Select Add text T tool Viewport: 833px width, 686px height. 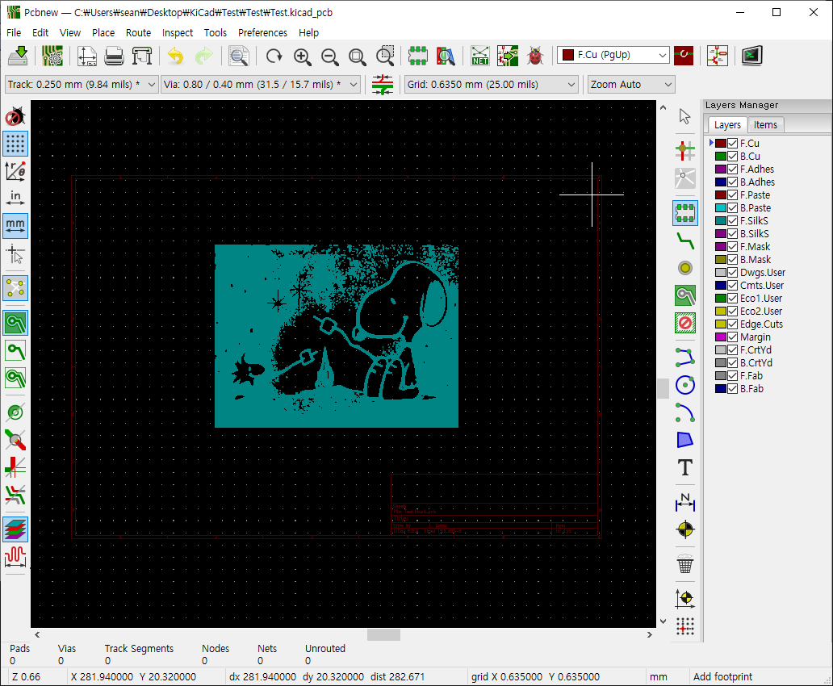point(684,467)
